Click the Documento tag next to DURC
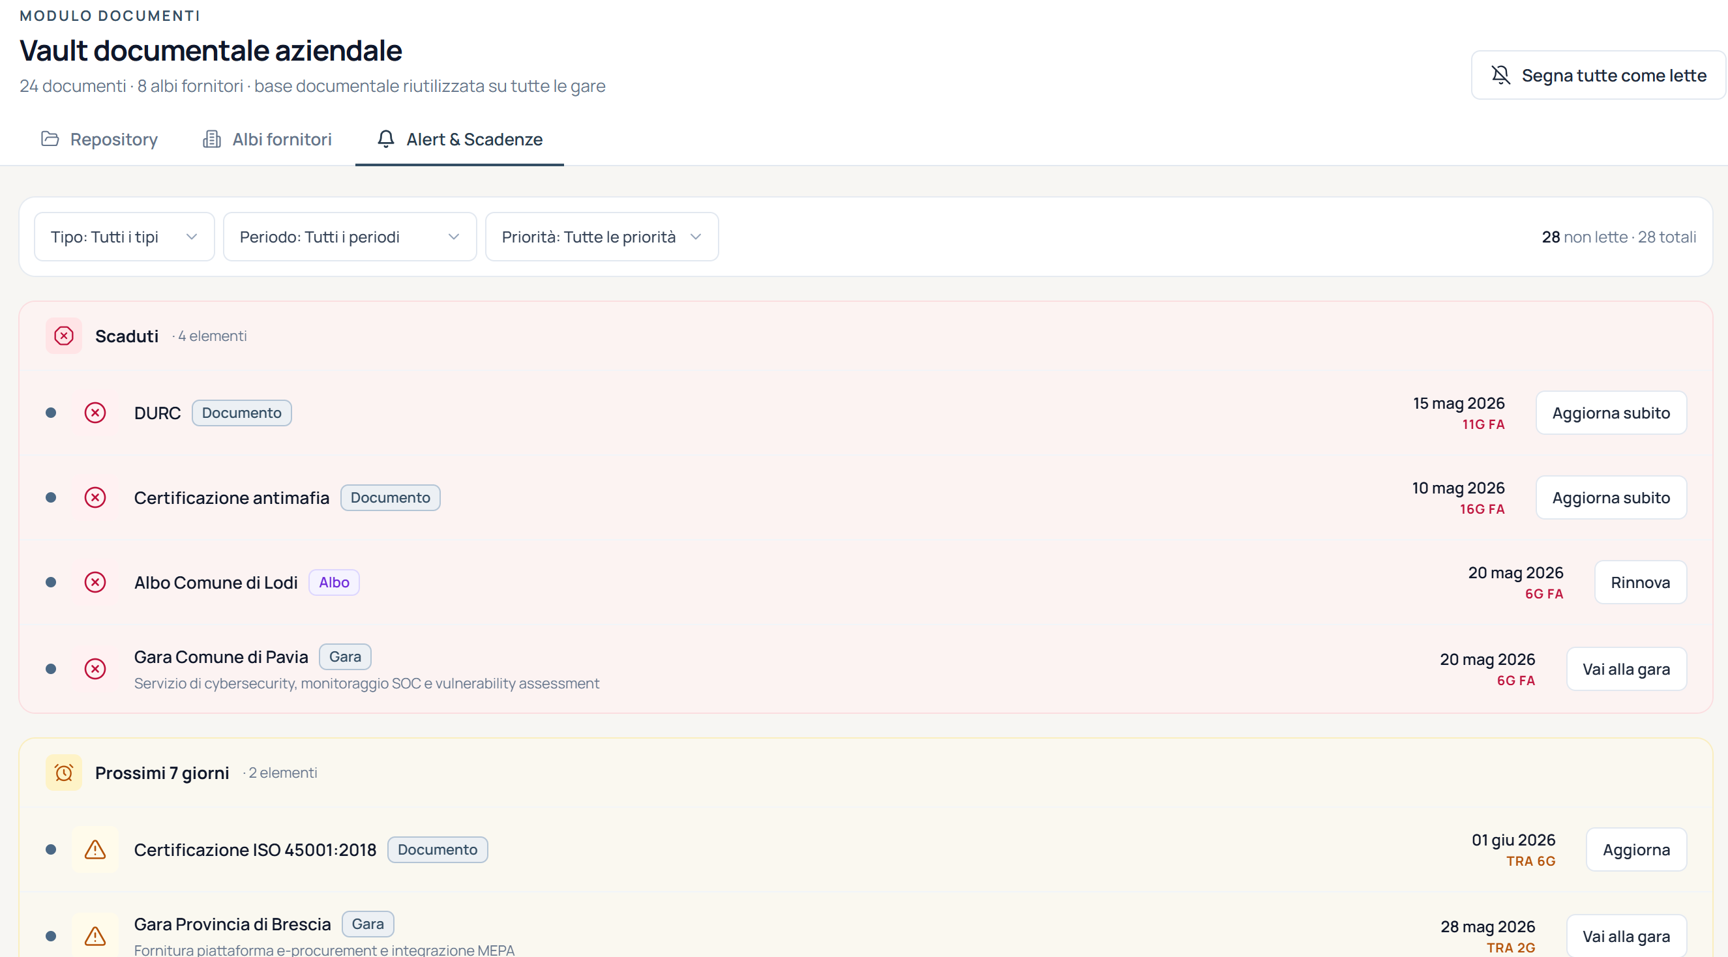 pos(241,413)
